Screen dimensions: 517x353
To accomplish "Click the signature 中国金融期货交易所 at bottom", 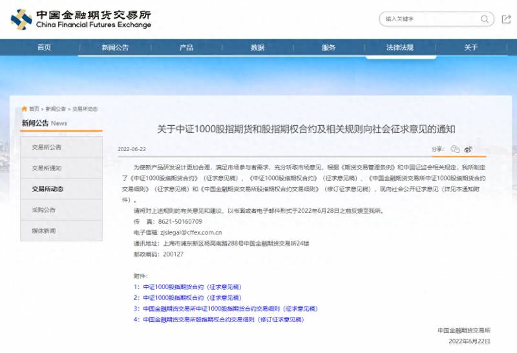I will click(x=464, y=330).
